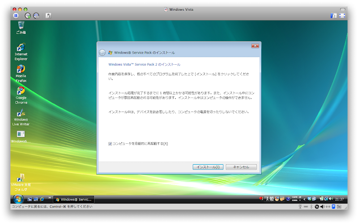Click red alert icon in taskbar
Viewport: 358px width, 224px height.
tap(261, 199)
